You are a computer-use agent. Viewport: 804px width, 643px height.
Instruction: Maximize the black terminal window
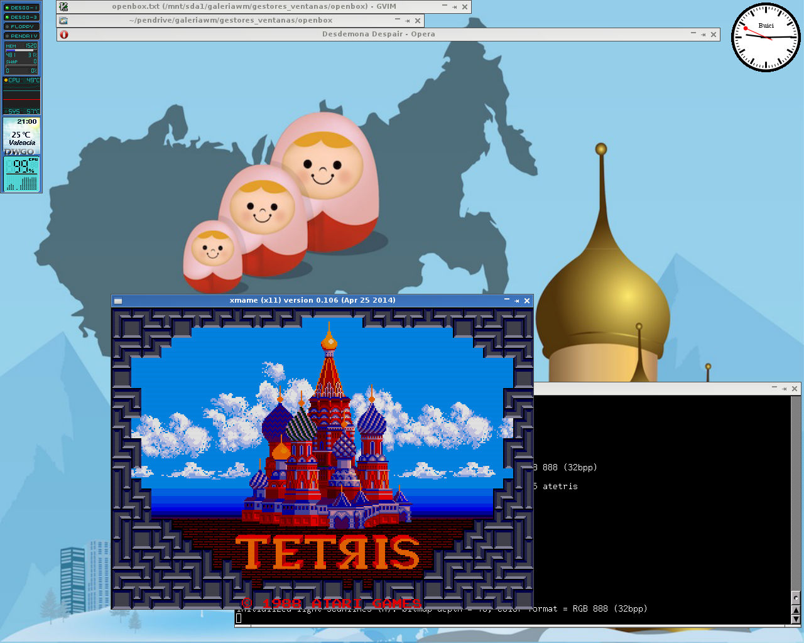[x=785, y=389]
